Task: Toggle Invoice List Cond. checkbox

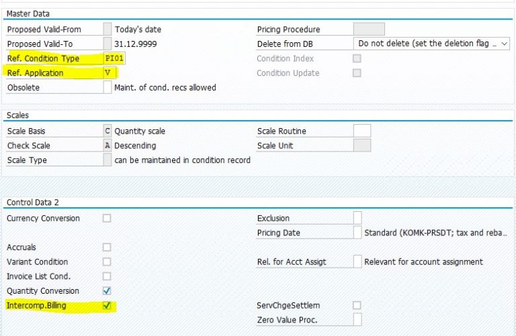Action: [x=107, y=276]
